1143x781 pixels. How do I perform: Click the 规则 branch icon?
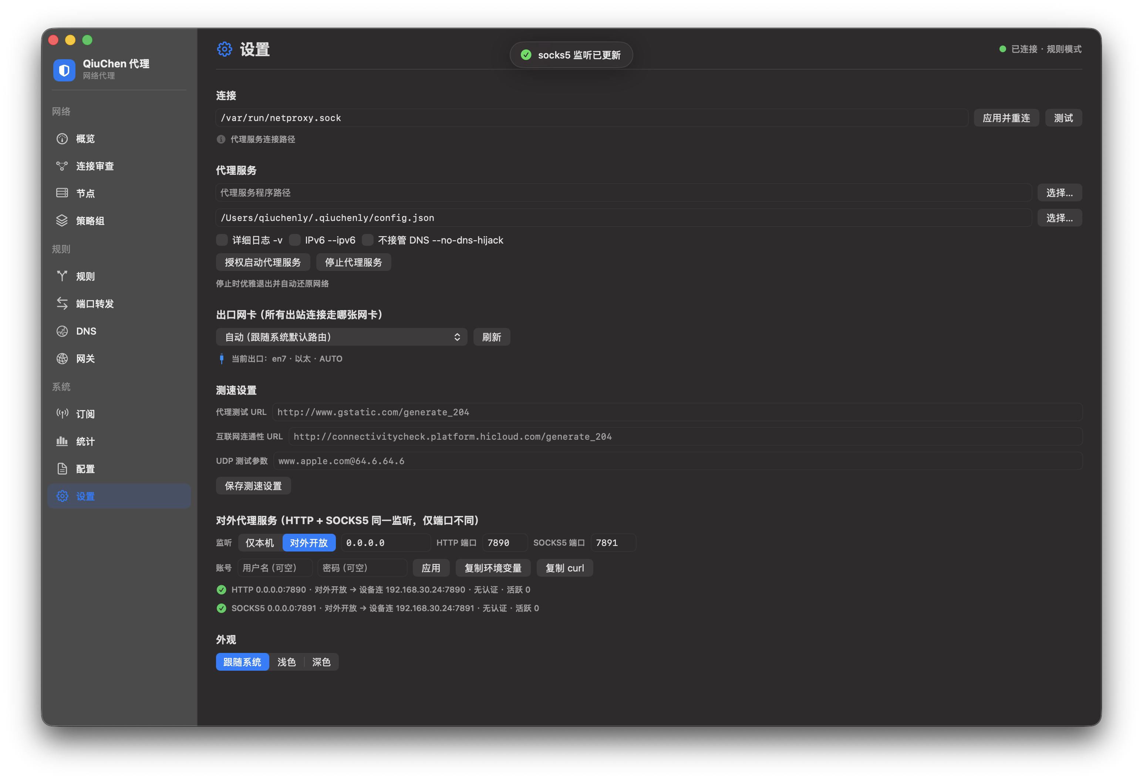pyautogui.click(x=62, y=276)
